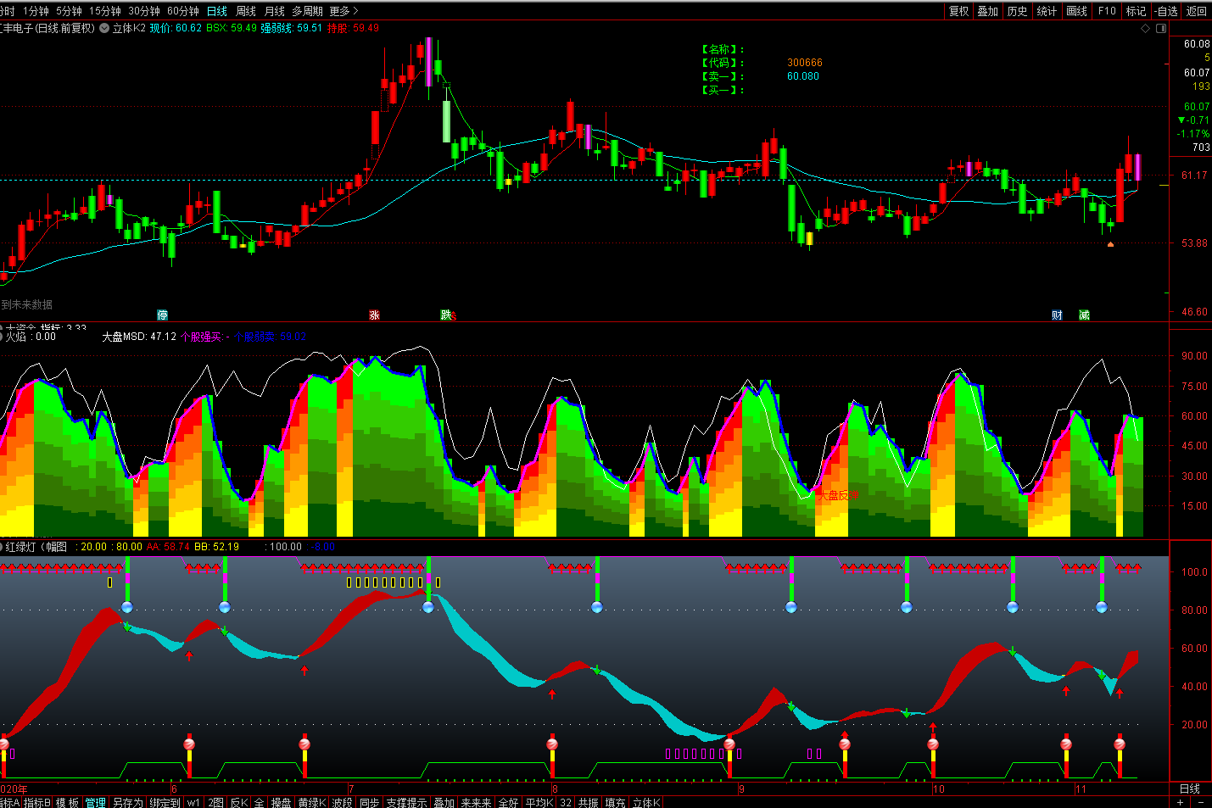The height and width of the screenshot is (808, 1212).
Task: Click the 涨 marker icon below candles
Action: click(x=374, y=315)
